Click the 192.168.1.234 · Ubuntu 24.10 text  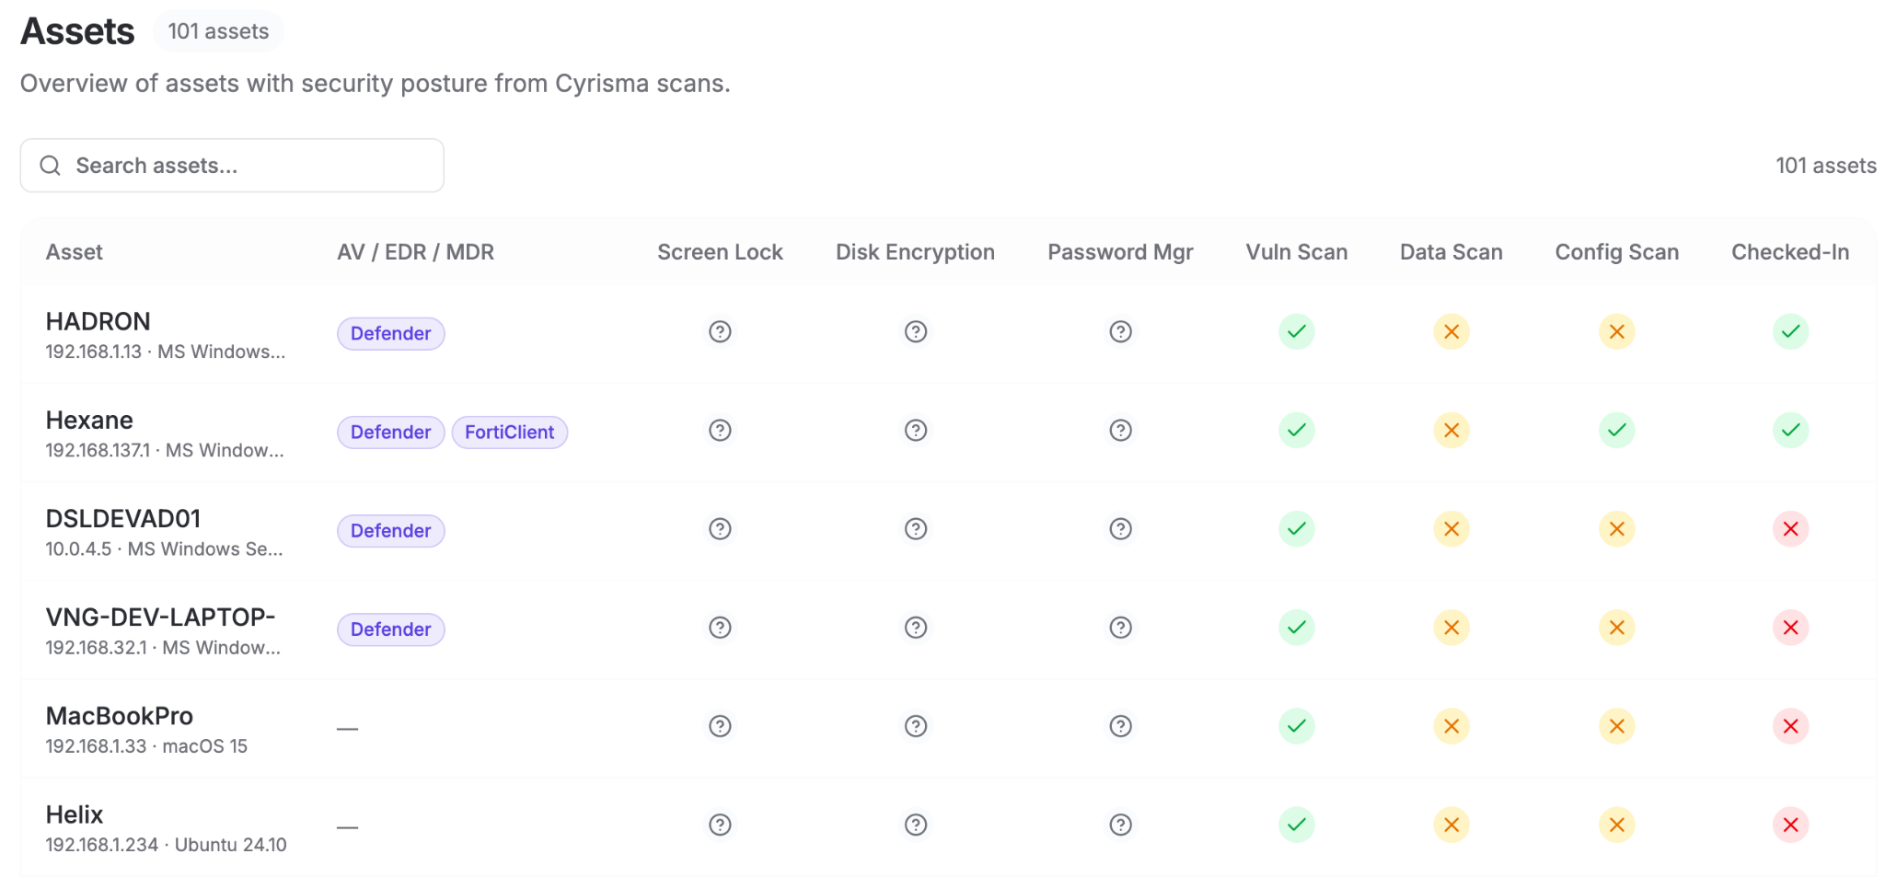(167, 845)
